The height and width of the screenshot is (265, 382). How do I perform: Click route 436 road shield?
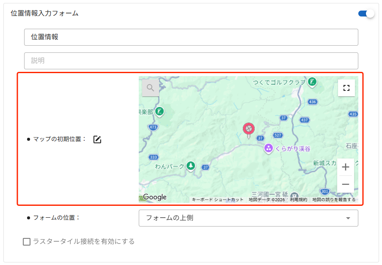click(313, 102)
